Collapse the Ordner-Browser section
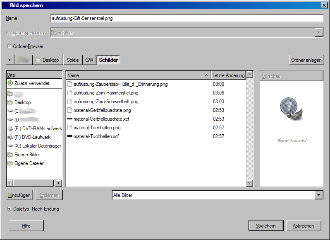Viewport: 330px width, 240px height. click(x=9, y=46)
